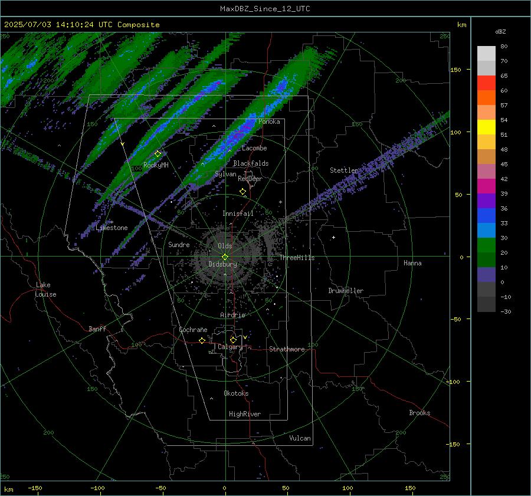Click the RockyMH label
The width and height of the screenshot is (531, 496).
(x=156, y=165)
